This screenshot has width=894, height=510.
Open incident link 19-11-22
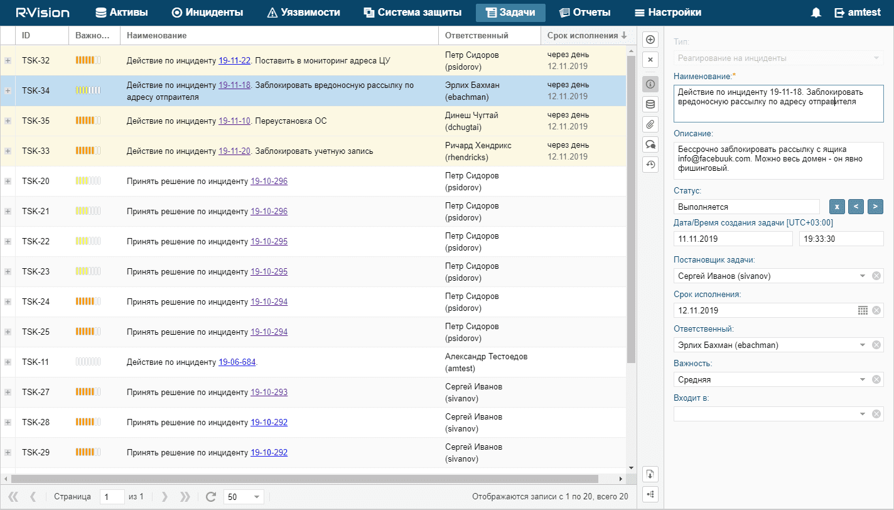tap(234, 61)
